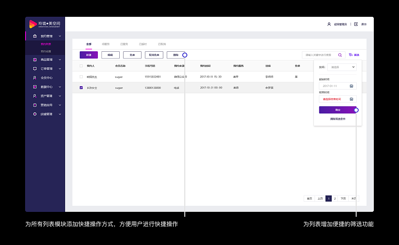The image size is (399, 245).
Task: Expand the 店铺管理 chevron
Action: pyautogui.click(x=60, y=114)
